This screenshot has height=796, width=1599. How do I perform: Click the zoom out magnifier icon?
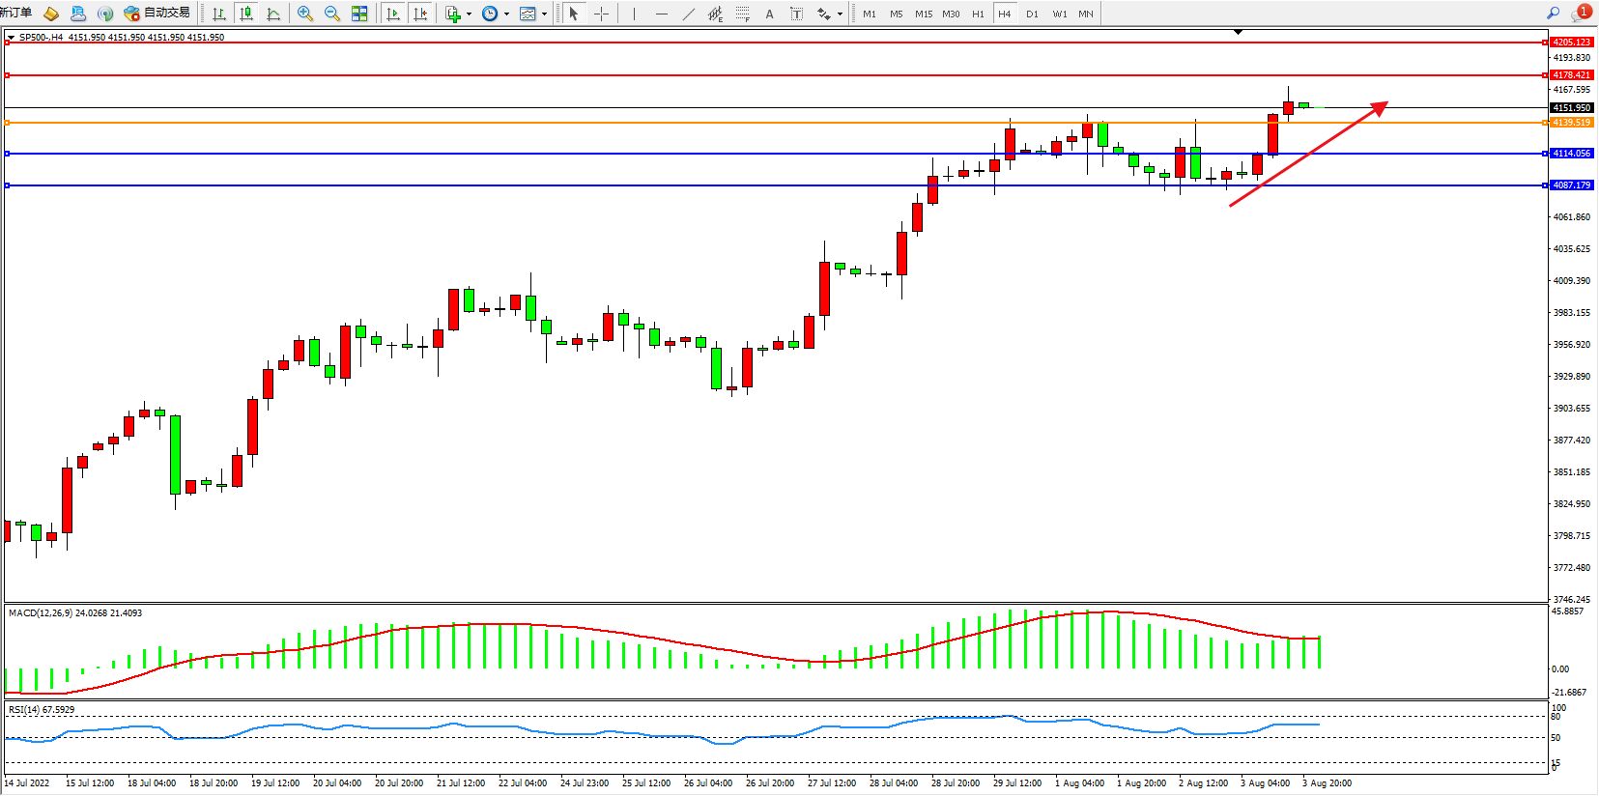coord(331,14)
